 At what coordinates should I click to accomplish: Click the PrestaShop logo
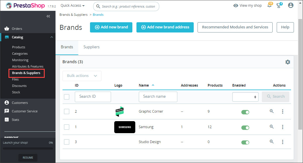point(25,6)
